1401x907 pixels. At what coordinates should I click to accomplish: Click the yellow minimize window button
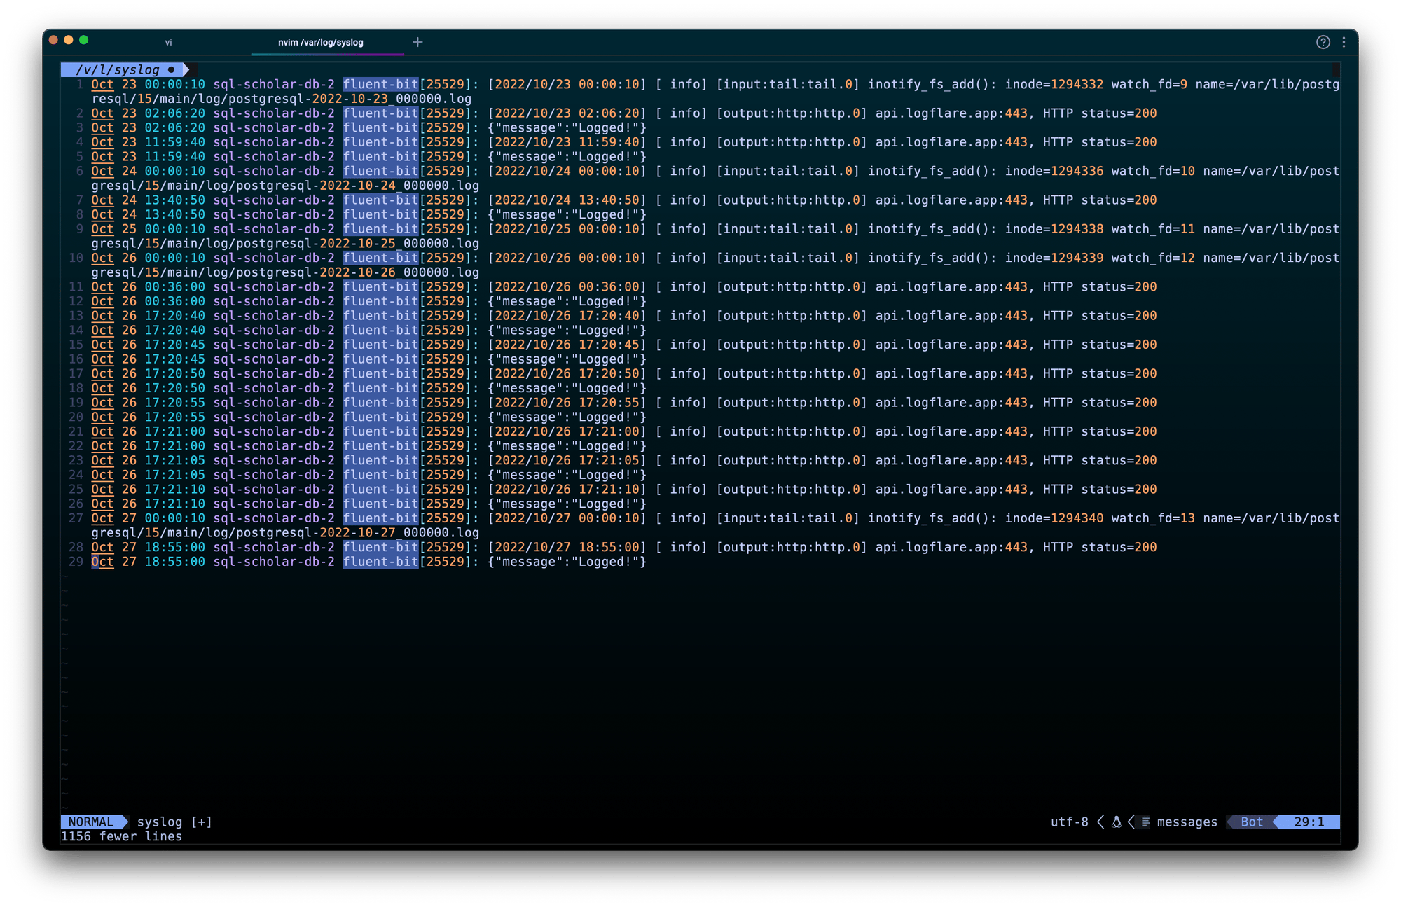point(68,40)
